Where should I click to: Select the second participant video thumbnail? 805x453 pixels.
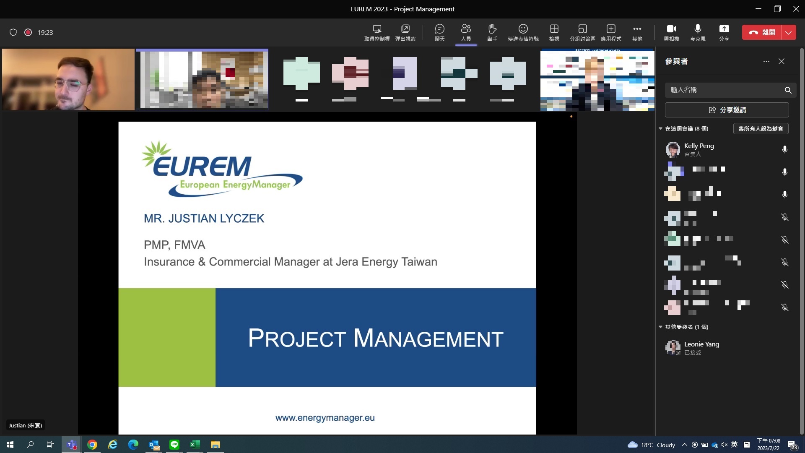[x=202, y=79]
